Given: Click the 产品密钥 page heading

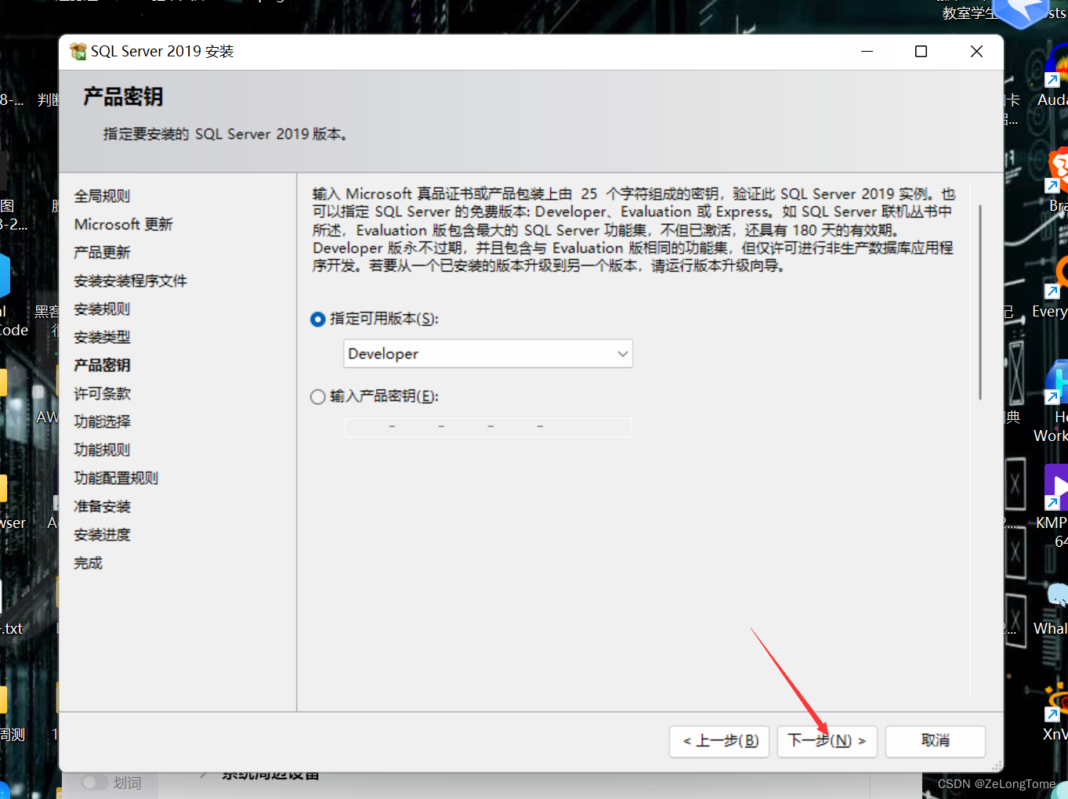Looking at the screenshot, I should coord(123,97).
